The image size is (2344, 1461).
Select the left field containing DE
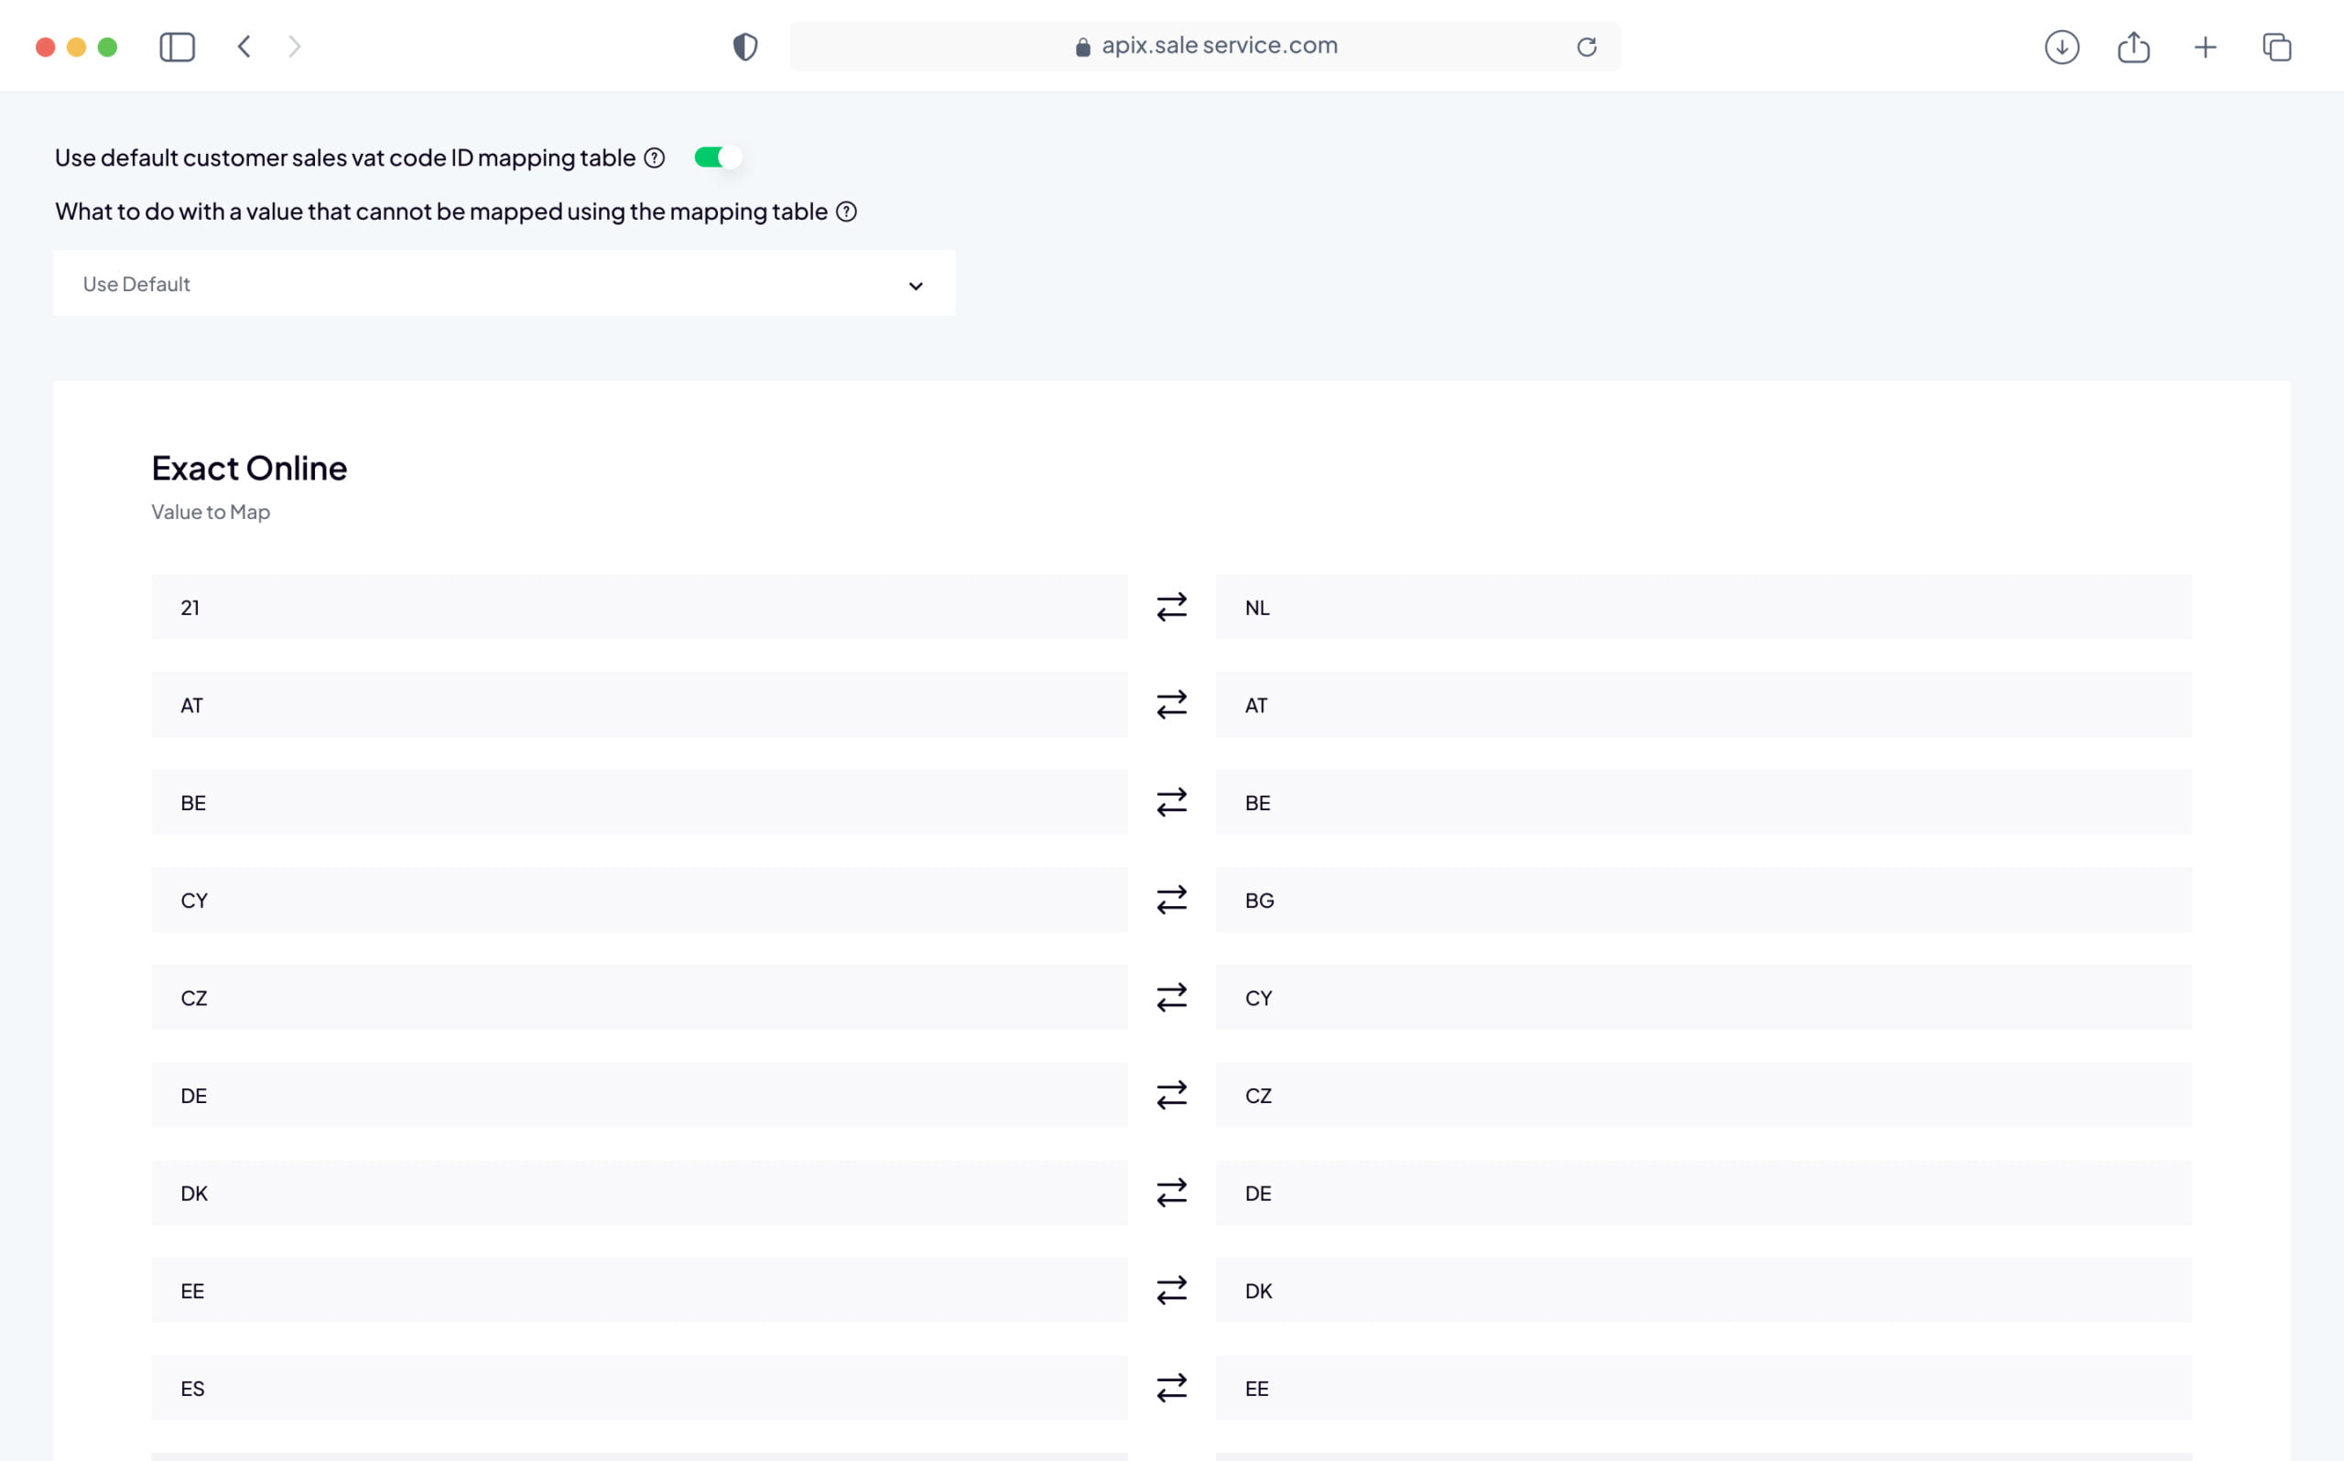tap(640, 1095)
